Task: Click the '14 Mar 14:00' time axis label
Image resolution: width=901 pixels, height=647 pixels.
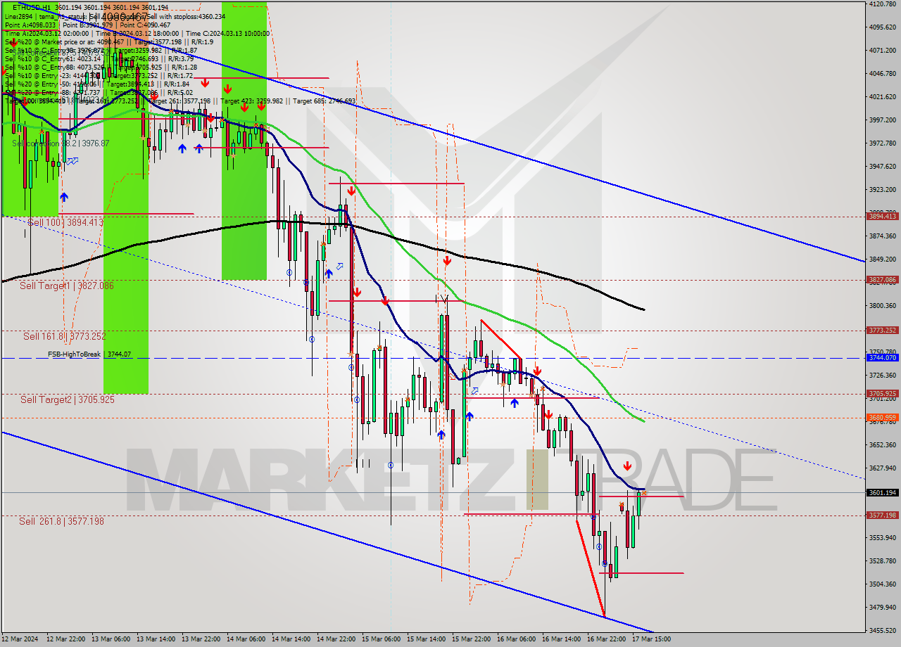Action: 290,639
